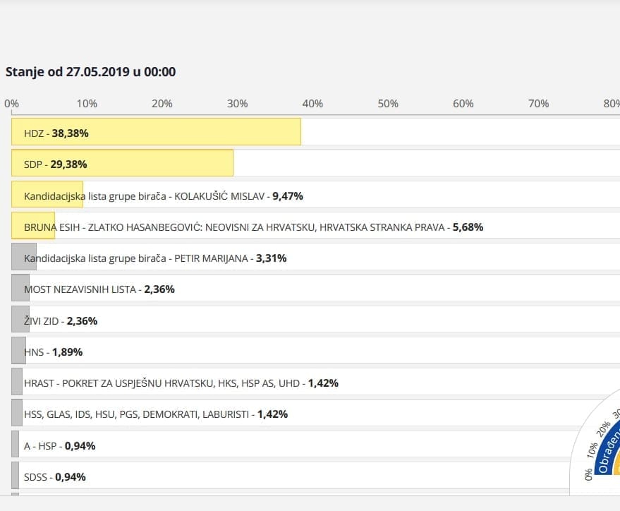Click the 70% axis label
620x511 pixels.
pos(538,104)
